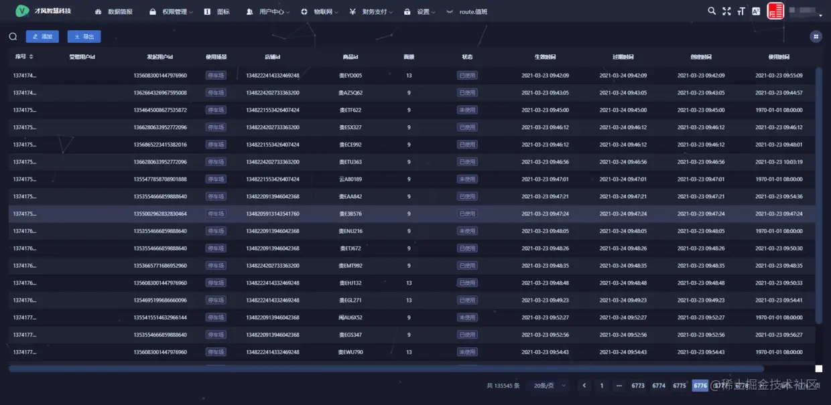Image resolution: width=831 pixels, height=405 pixels.
Task: Click the 添加 button
Action: (x=42, y=37)
